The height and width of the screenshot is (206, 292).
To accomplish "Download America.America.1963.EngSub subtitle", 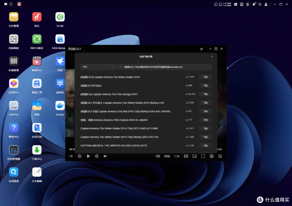I will [x=205, y=120].
